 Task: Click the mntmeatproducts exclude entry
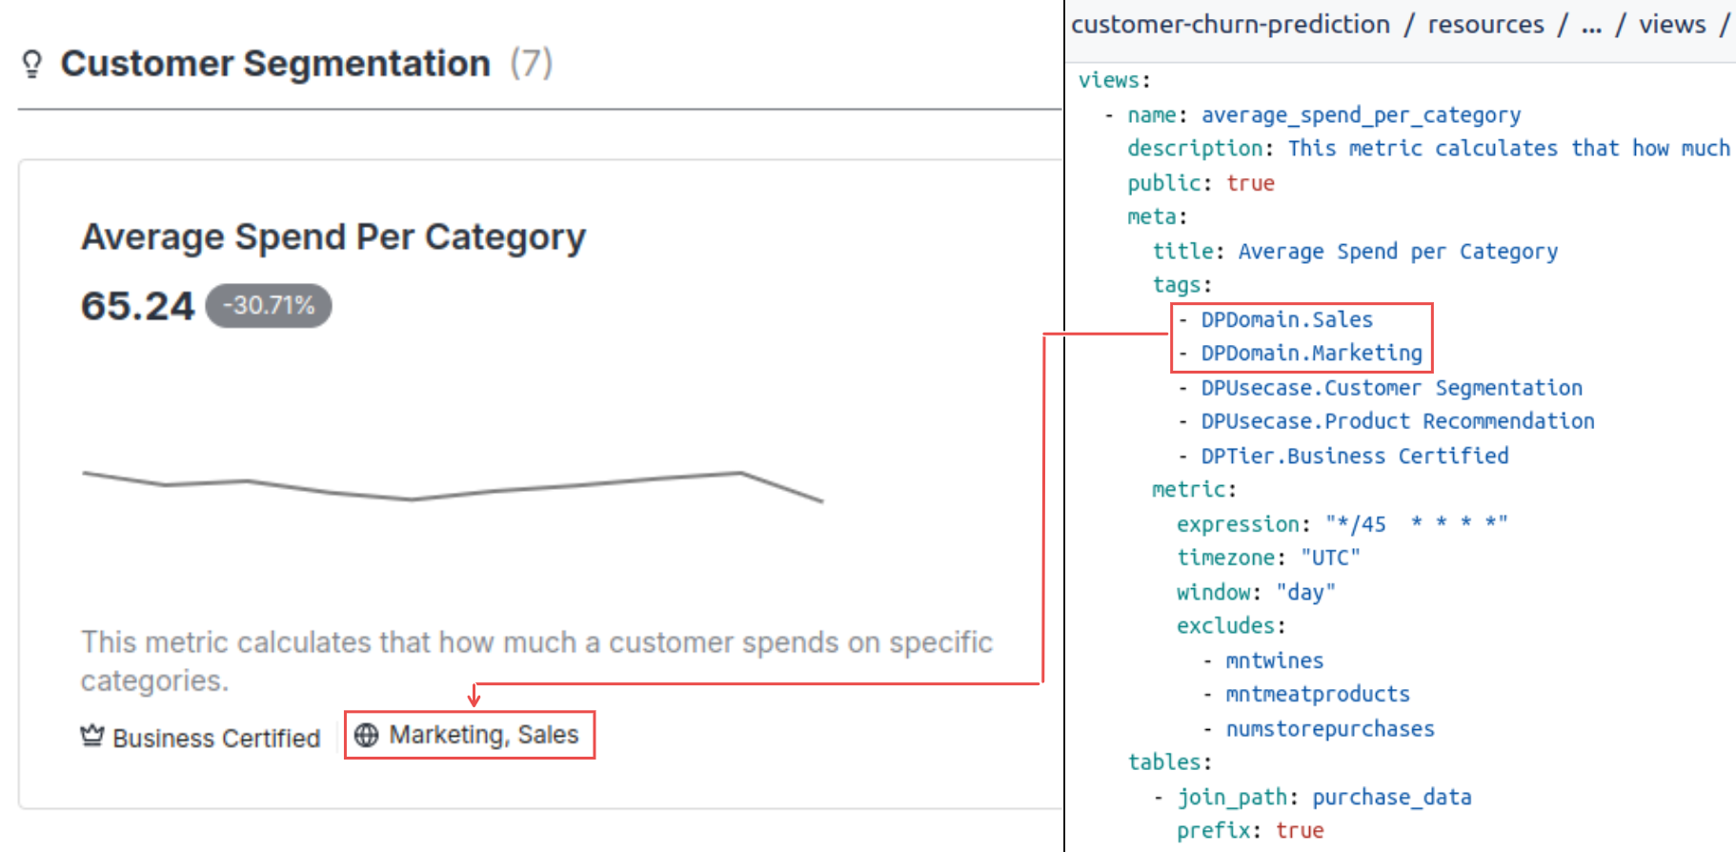[1306, 694]
